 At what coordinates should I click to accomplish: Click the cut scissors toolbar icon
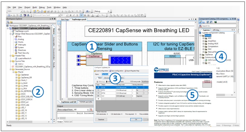(x=62, y=11)
